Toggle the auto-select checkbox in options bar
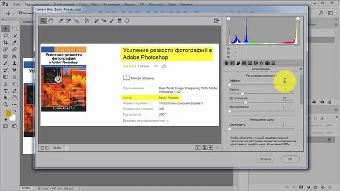The image size is (340, 191). [x=20, y=13]
